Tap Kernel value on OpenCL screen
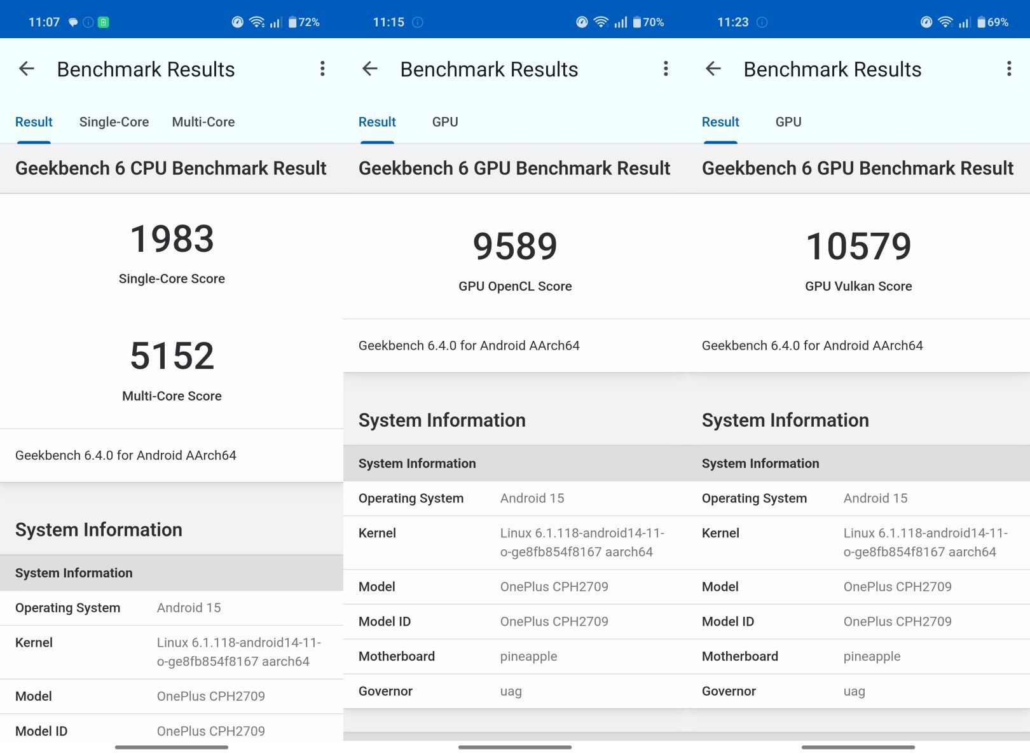The height and width of the screenshot is (756, 1030). [x=582, y=542]
